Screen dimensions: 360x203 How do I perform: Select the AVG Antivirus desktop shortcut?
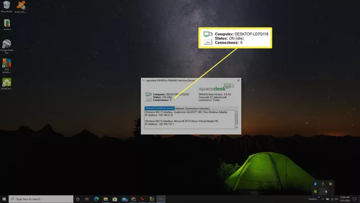[x=7, y=66]
